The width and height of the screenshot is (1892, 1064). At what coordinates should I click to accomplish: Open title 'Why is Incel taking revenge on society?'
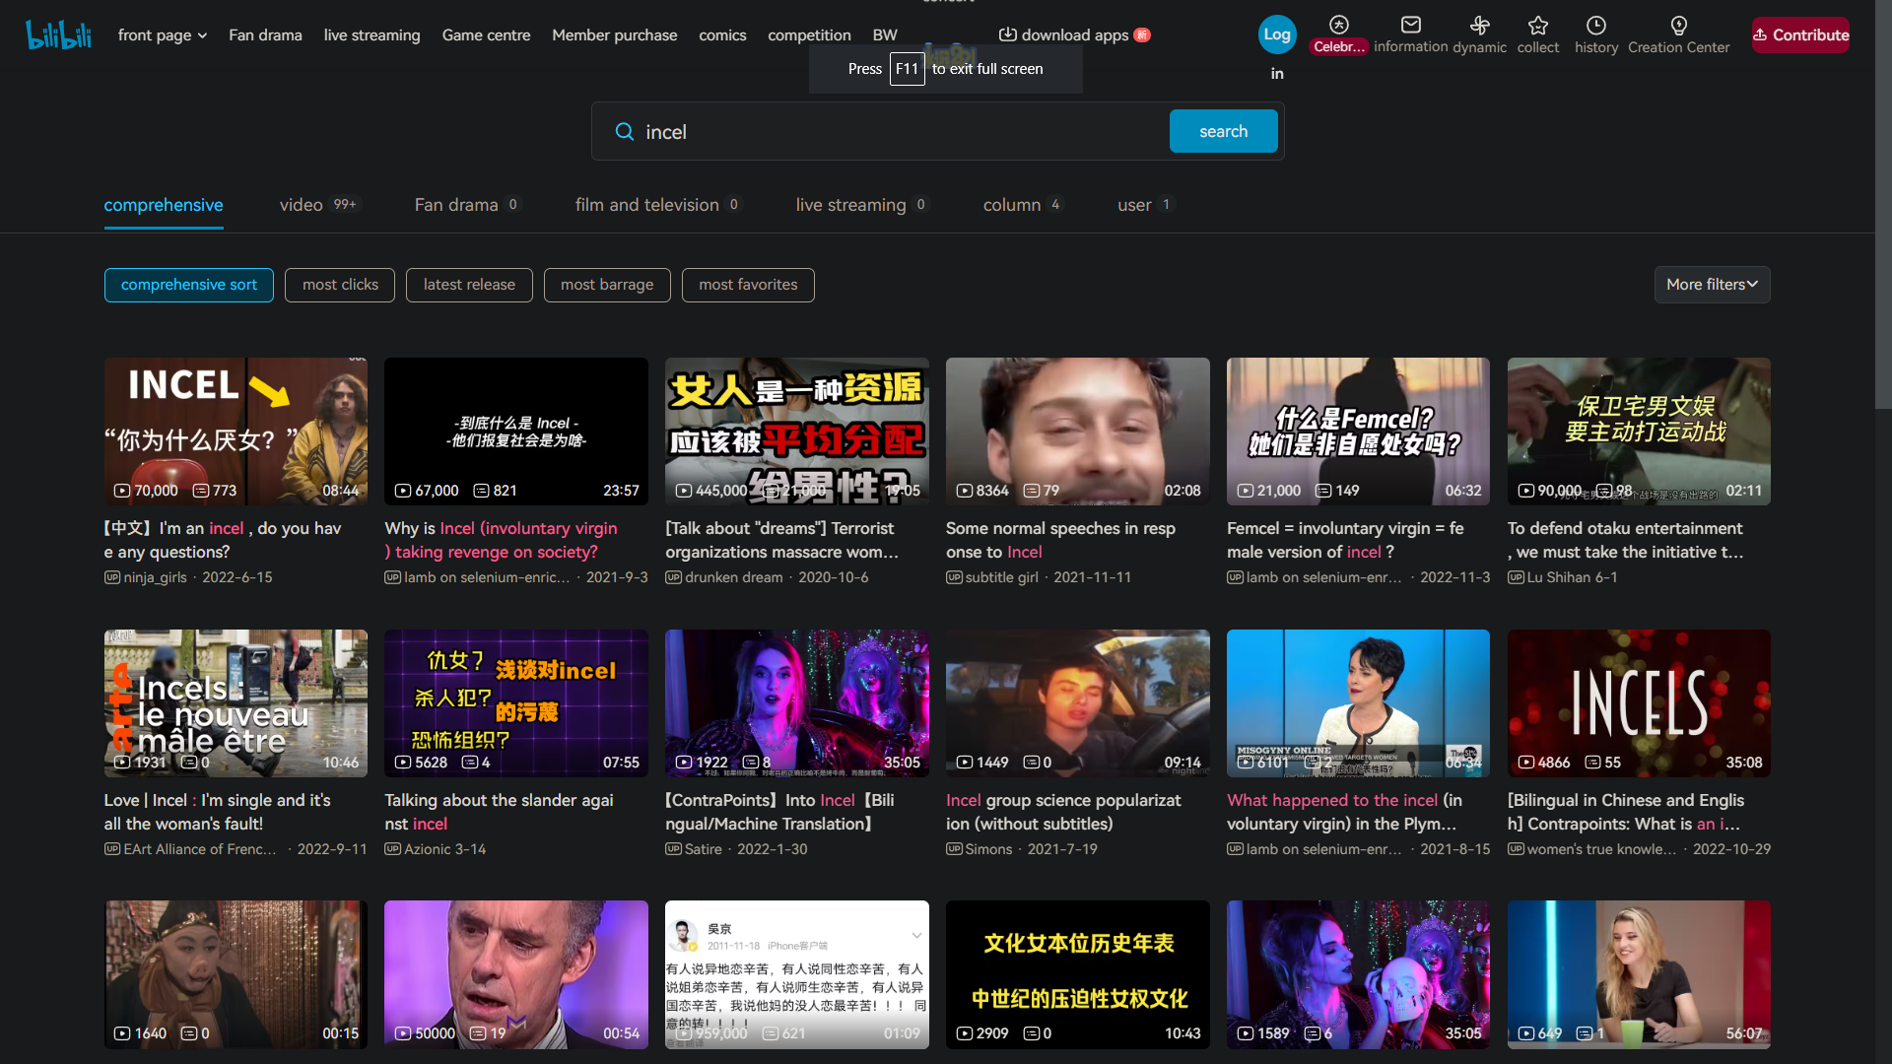click(501, 540)
